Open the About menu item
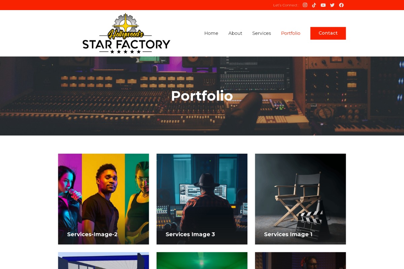Viewport: 404px width, 269px height. pyautogui.click(x=235, y=33)
